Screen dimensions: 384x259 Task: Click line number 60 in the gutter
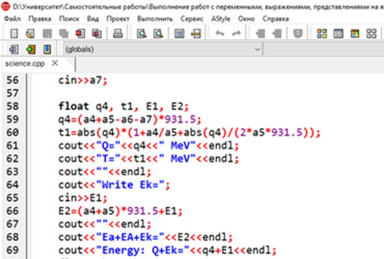12,132
